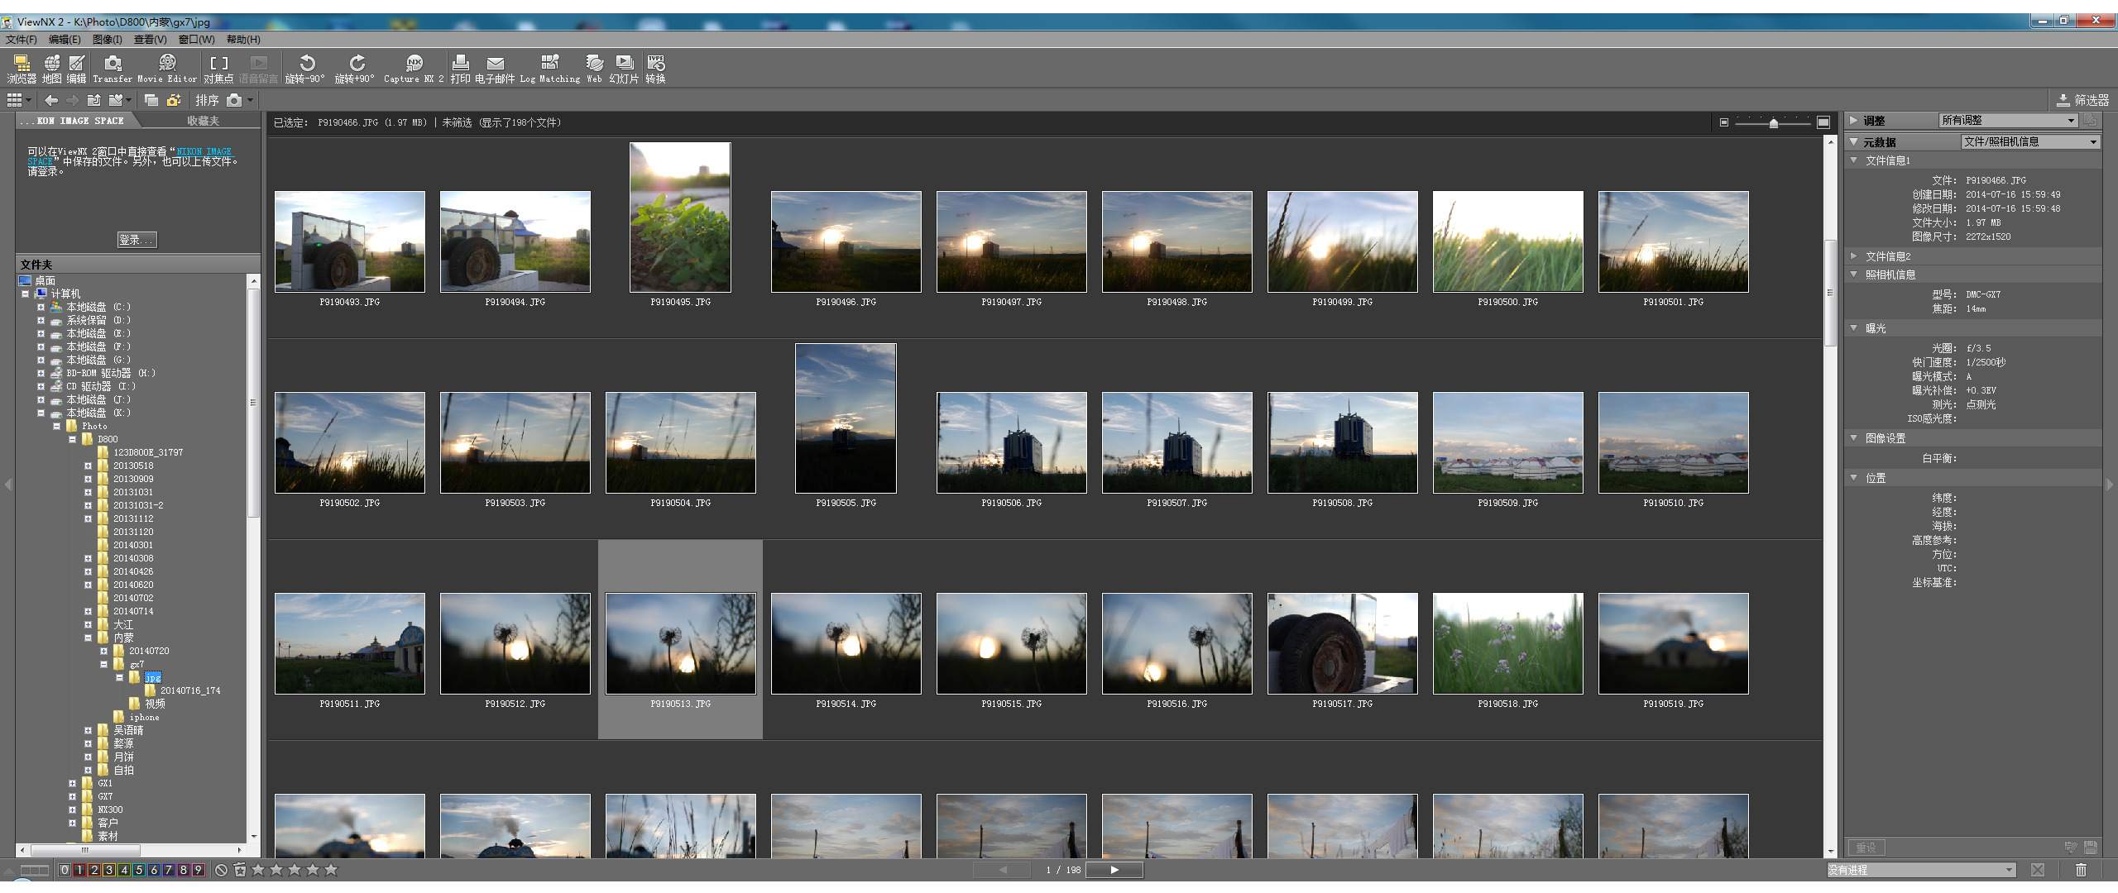This screenshot has width=2118, height=893.
Task: Apply label 9 (pink) to the image
Action: [198, 870]
